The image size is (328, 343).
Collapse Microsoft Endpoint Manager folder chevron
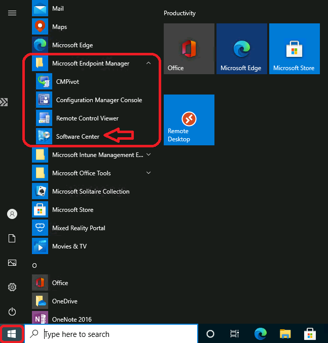click(149, 63)
